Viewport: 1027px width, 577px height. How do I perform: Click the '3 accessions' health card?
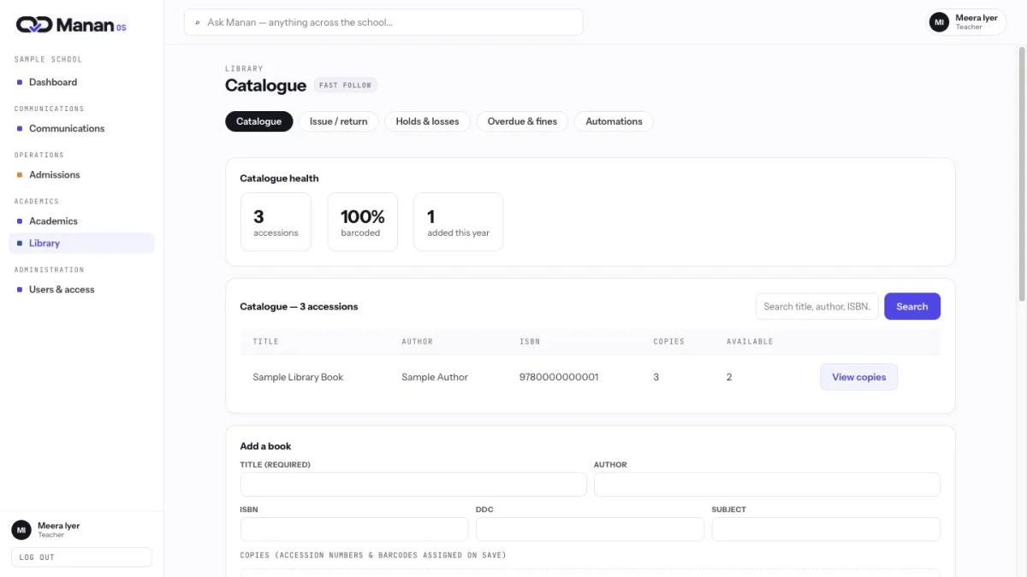(276, 222)
